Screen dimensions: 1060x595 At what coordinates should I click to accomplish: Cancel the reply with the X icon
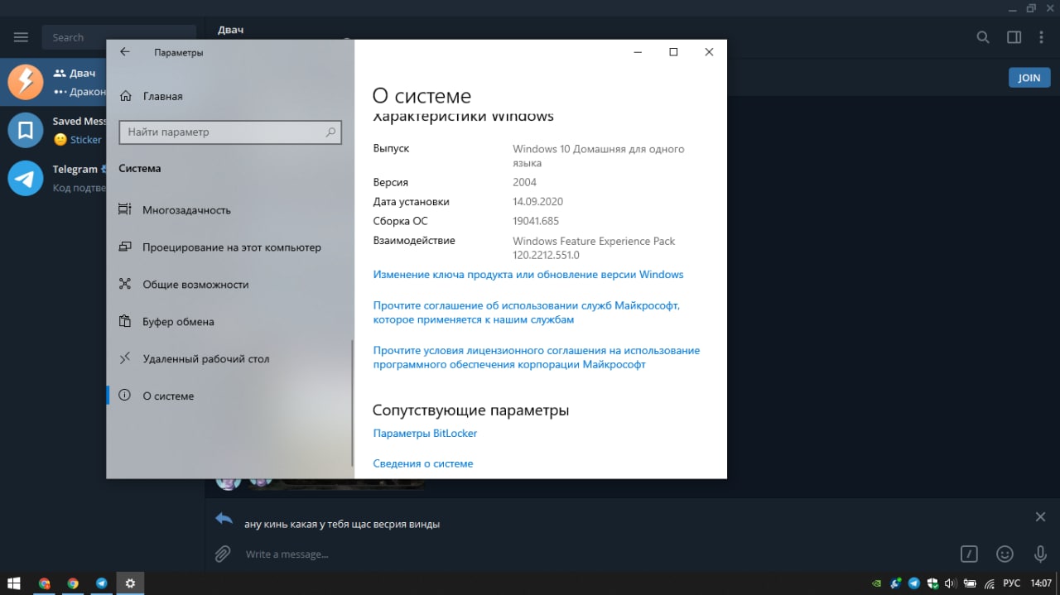tap(1040, 517)
